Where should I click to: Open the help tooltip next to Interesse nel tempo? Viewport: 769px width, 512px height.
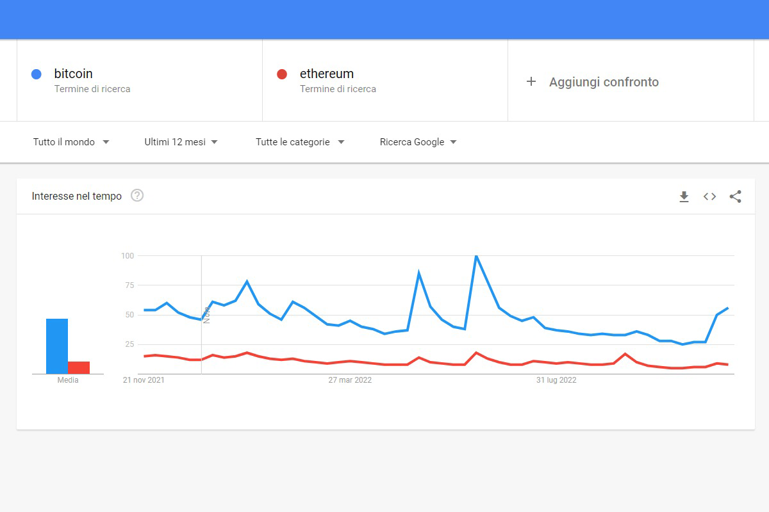pyautogui.click(x=137, y=196)
